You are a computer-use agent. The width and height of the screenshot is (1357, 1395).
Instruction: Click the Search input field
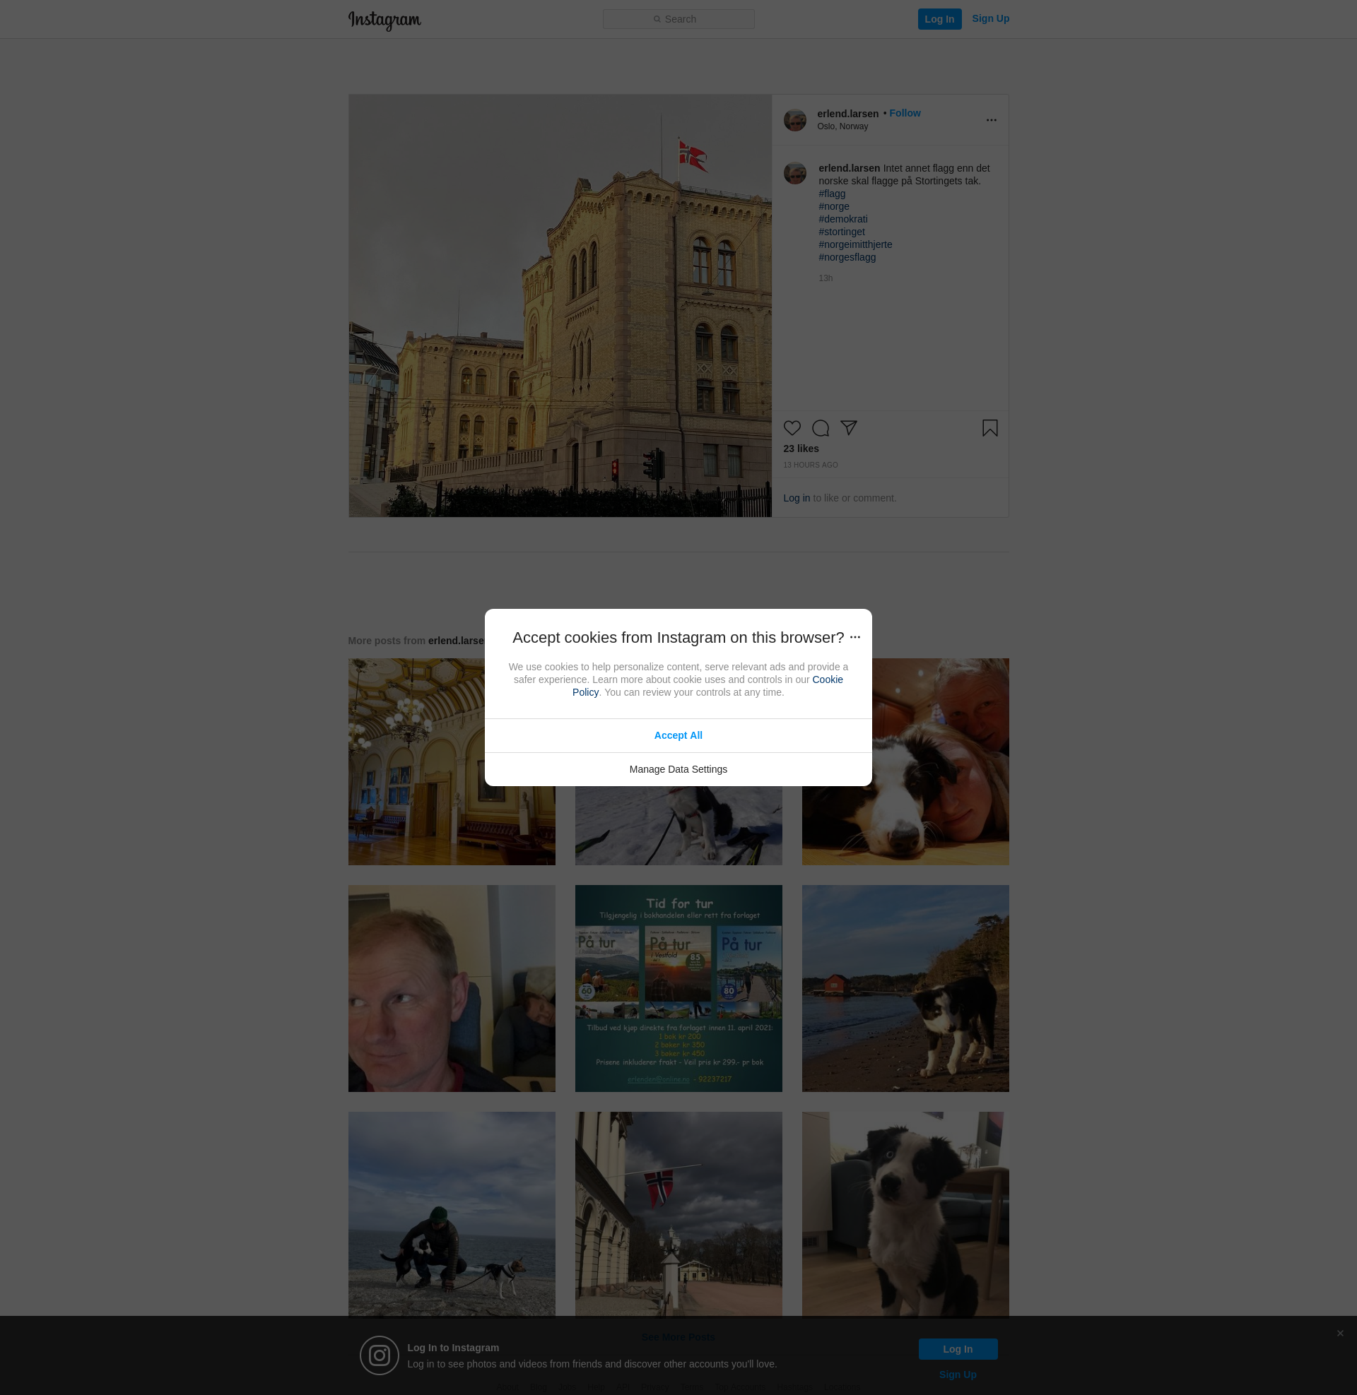678,19
